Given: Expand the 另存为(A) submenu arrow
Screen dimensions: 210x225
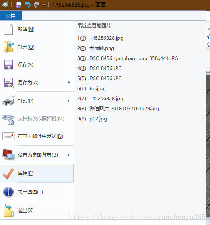Looking at the screenshot, I should (69, 83).
